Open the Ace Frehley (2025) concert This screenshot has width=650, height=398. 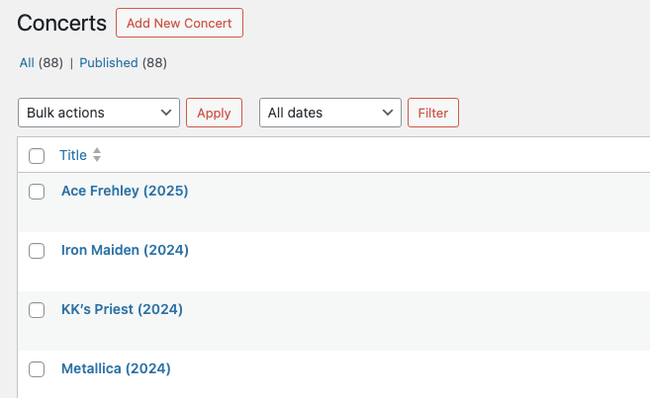pos(125,191)
